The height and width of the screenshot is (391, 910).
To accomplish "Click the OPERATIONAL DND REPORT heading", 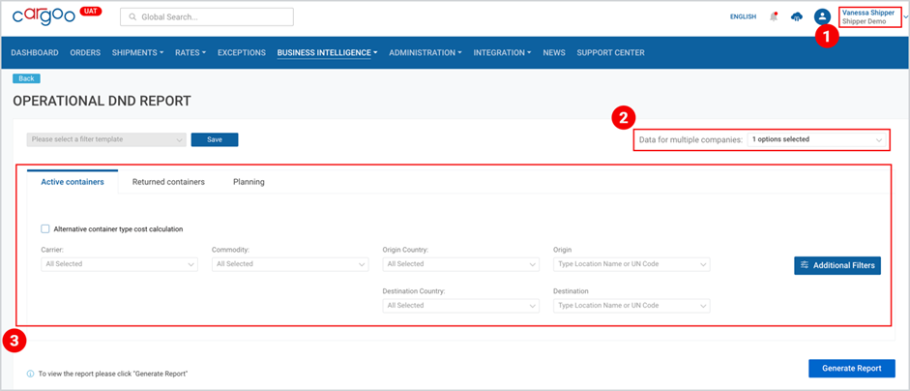I will point(102,101).
